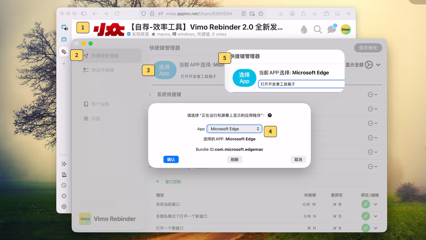The height and width of the screenshot is (240, 426).
Task: Toggle bind link icon for 打开一个新窗口
Action: tap(366, 228)
